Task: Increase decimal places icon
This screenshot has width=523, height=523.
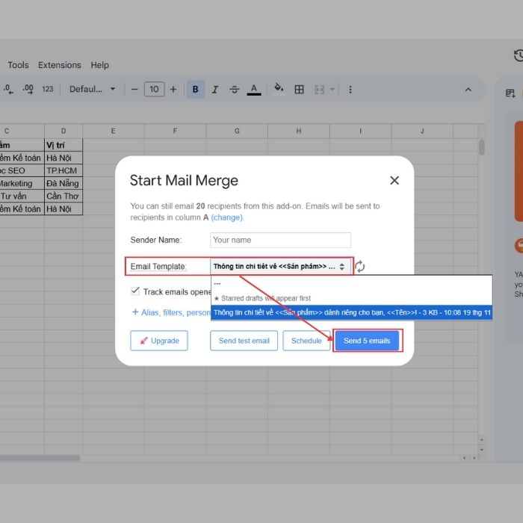Action: click(28, 90)
